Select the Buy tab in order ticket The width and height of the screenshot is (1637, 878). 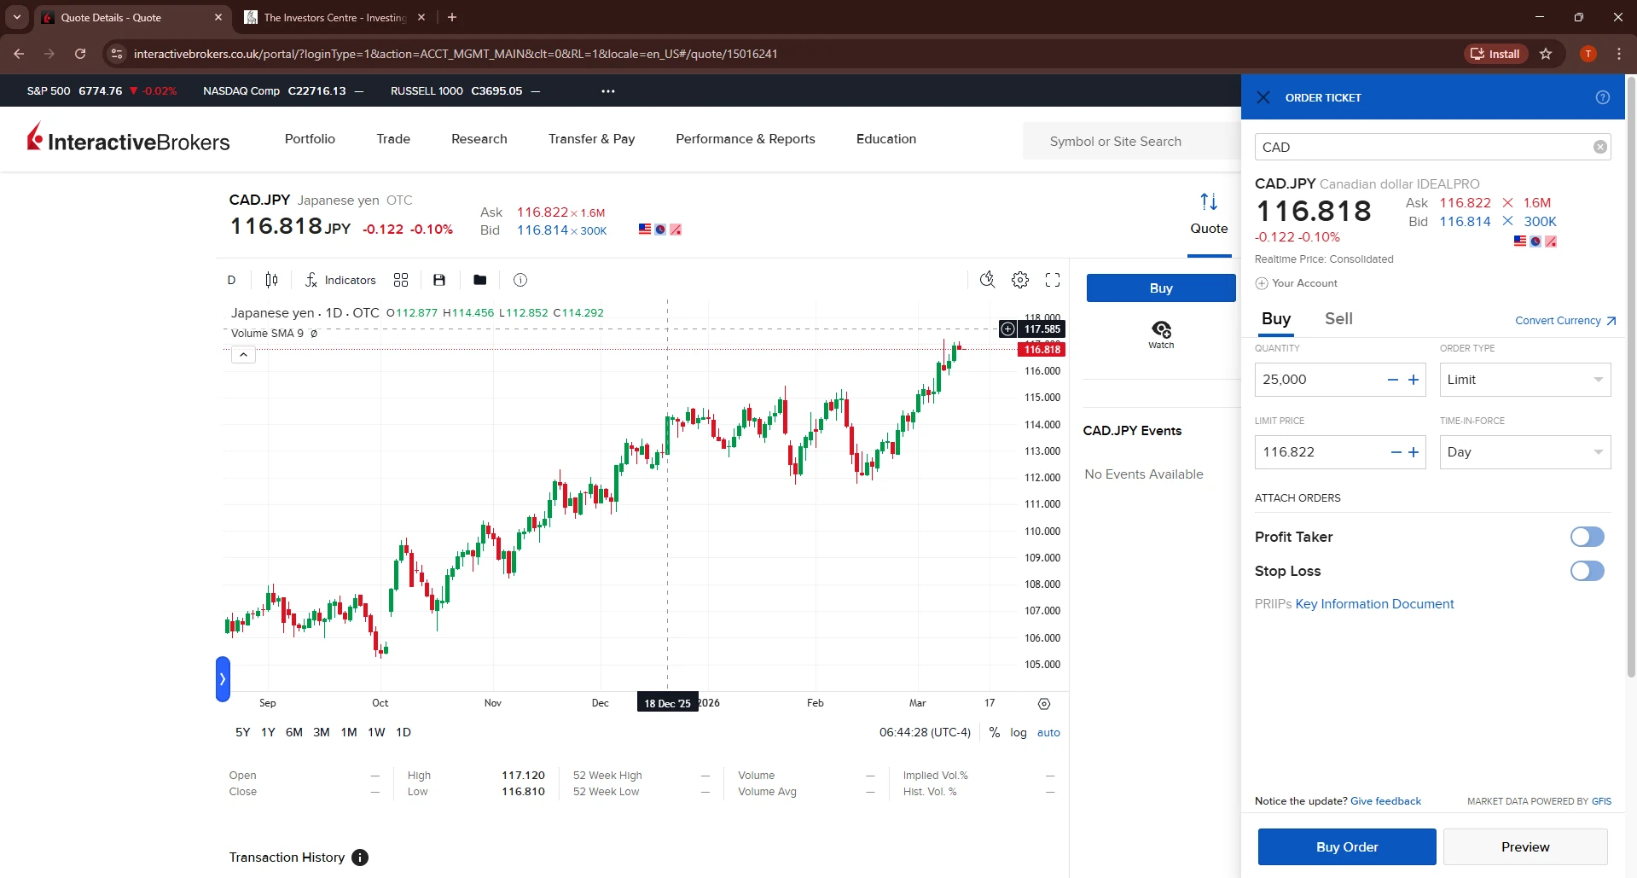pos(1276,319)
